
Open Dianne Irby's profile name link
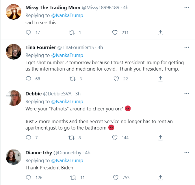coord(39,153)
